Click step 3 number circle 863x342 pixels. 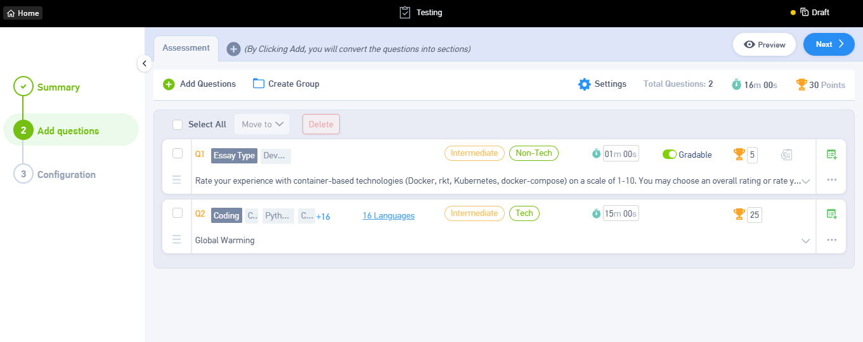tap(23, 174)
